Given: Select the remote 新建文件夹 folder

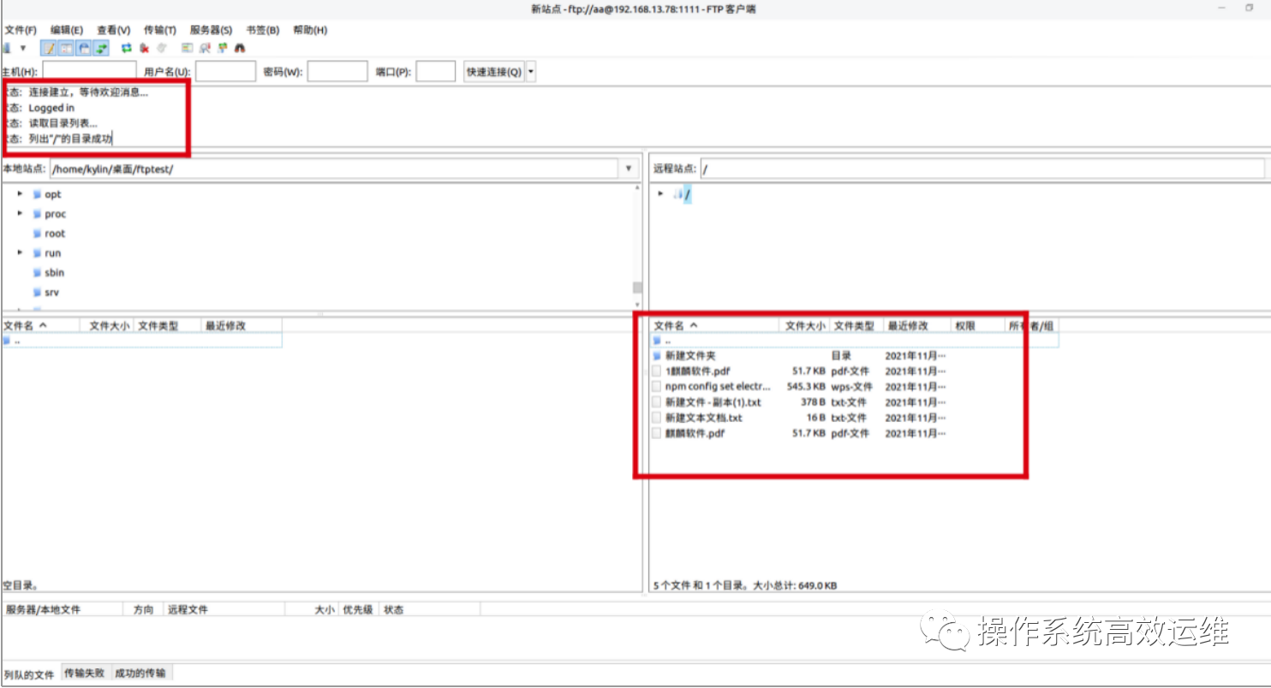Looking at the screenshot, I should tap(690, 355).
